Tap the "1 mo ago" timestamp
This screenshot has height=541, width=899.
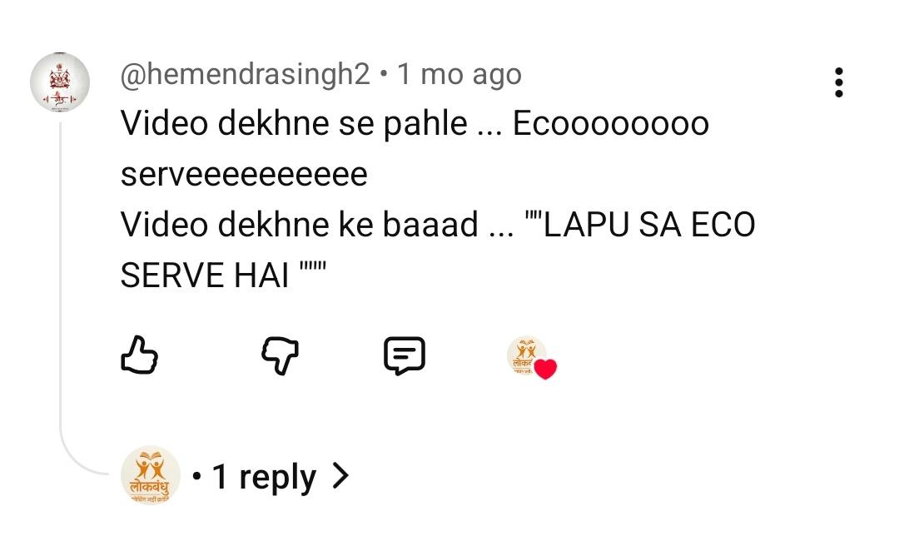pyautogui.click(x=459, y=75)
